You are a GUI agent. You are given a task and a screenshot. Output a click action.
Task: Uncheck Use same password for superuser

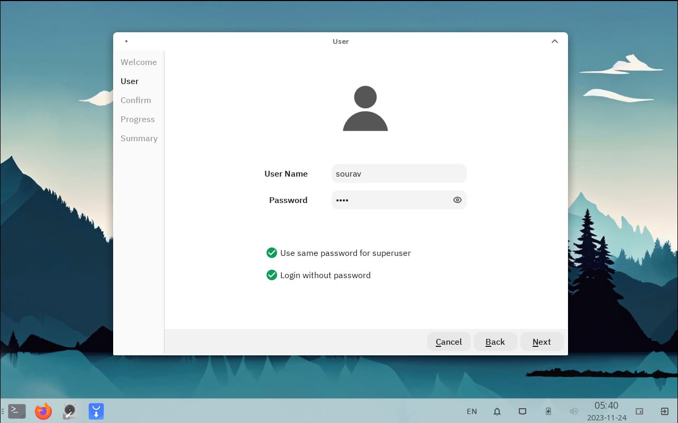[x=272, y=253]
